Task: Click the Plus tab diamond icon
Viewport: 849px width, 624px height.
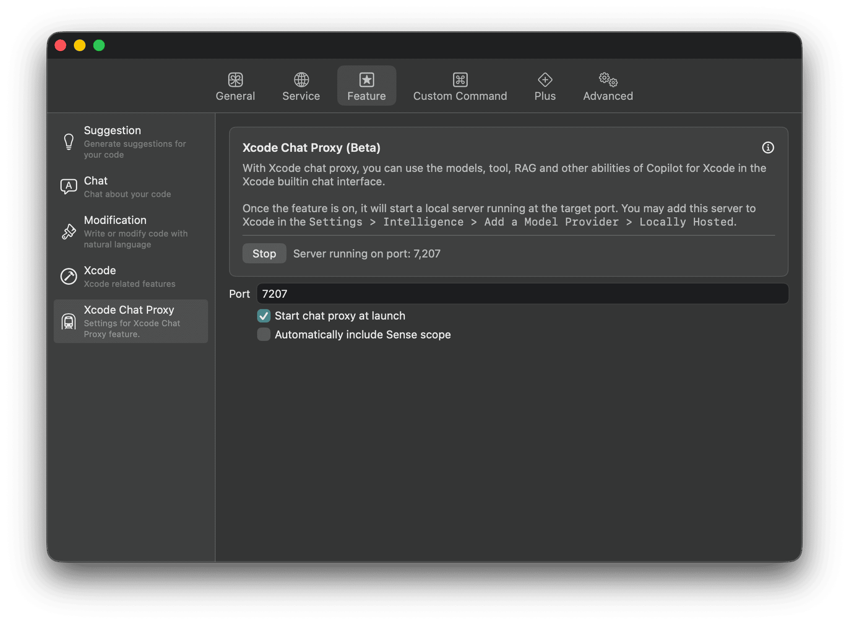Action: click(544, 79)
